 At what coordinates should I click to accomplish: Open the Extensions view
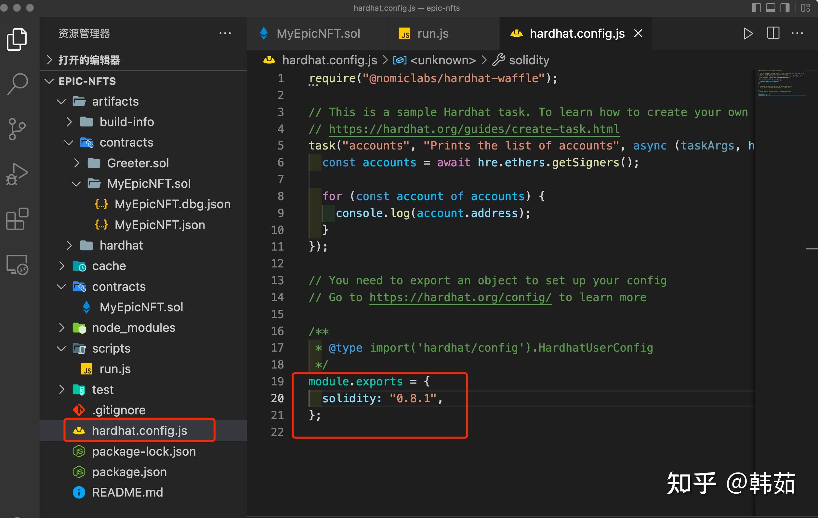point(17,219)
